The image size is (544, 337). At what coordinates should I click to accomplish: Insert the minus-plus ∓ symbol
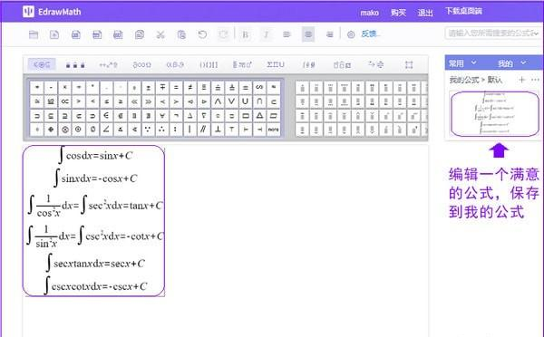[x=162, y=87]
